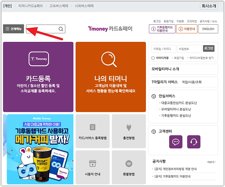Open the 고객제안 link
225x187 pixels.
tap(192, 21)
